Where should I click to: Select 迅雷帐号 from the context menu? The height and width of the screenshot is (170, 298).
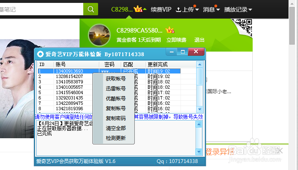115,88
